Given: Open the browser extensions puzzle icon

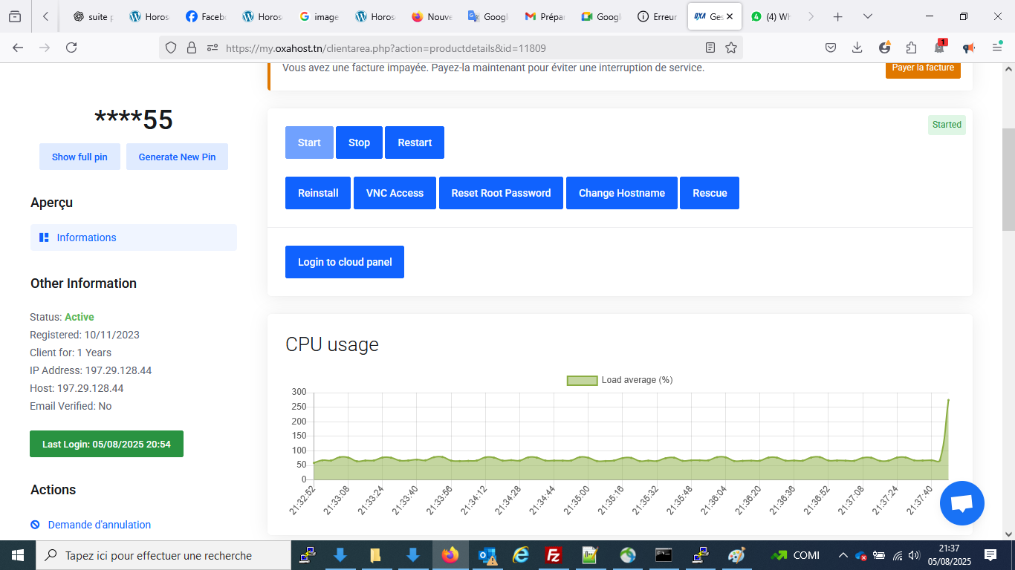Looking at the screenshot, I should [912, 47].
